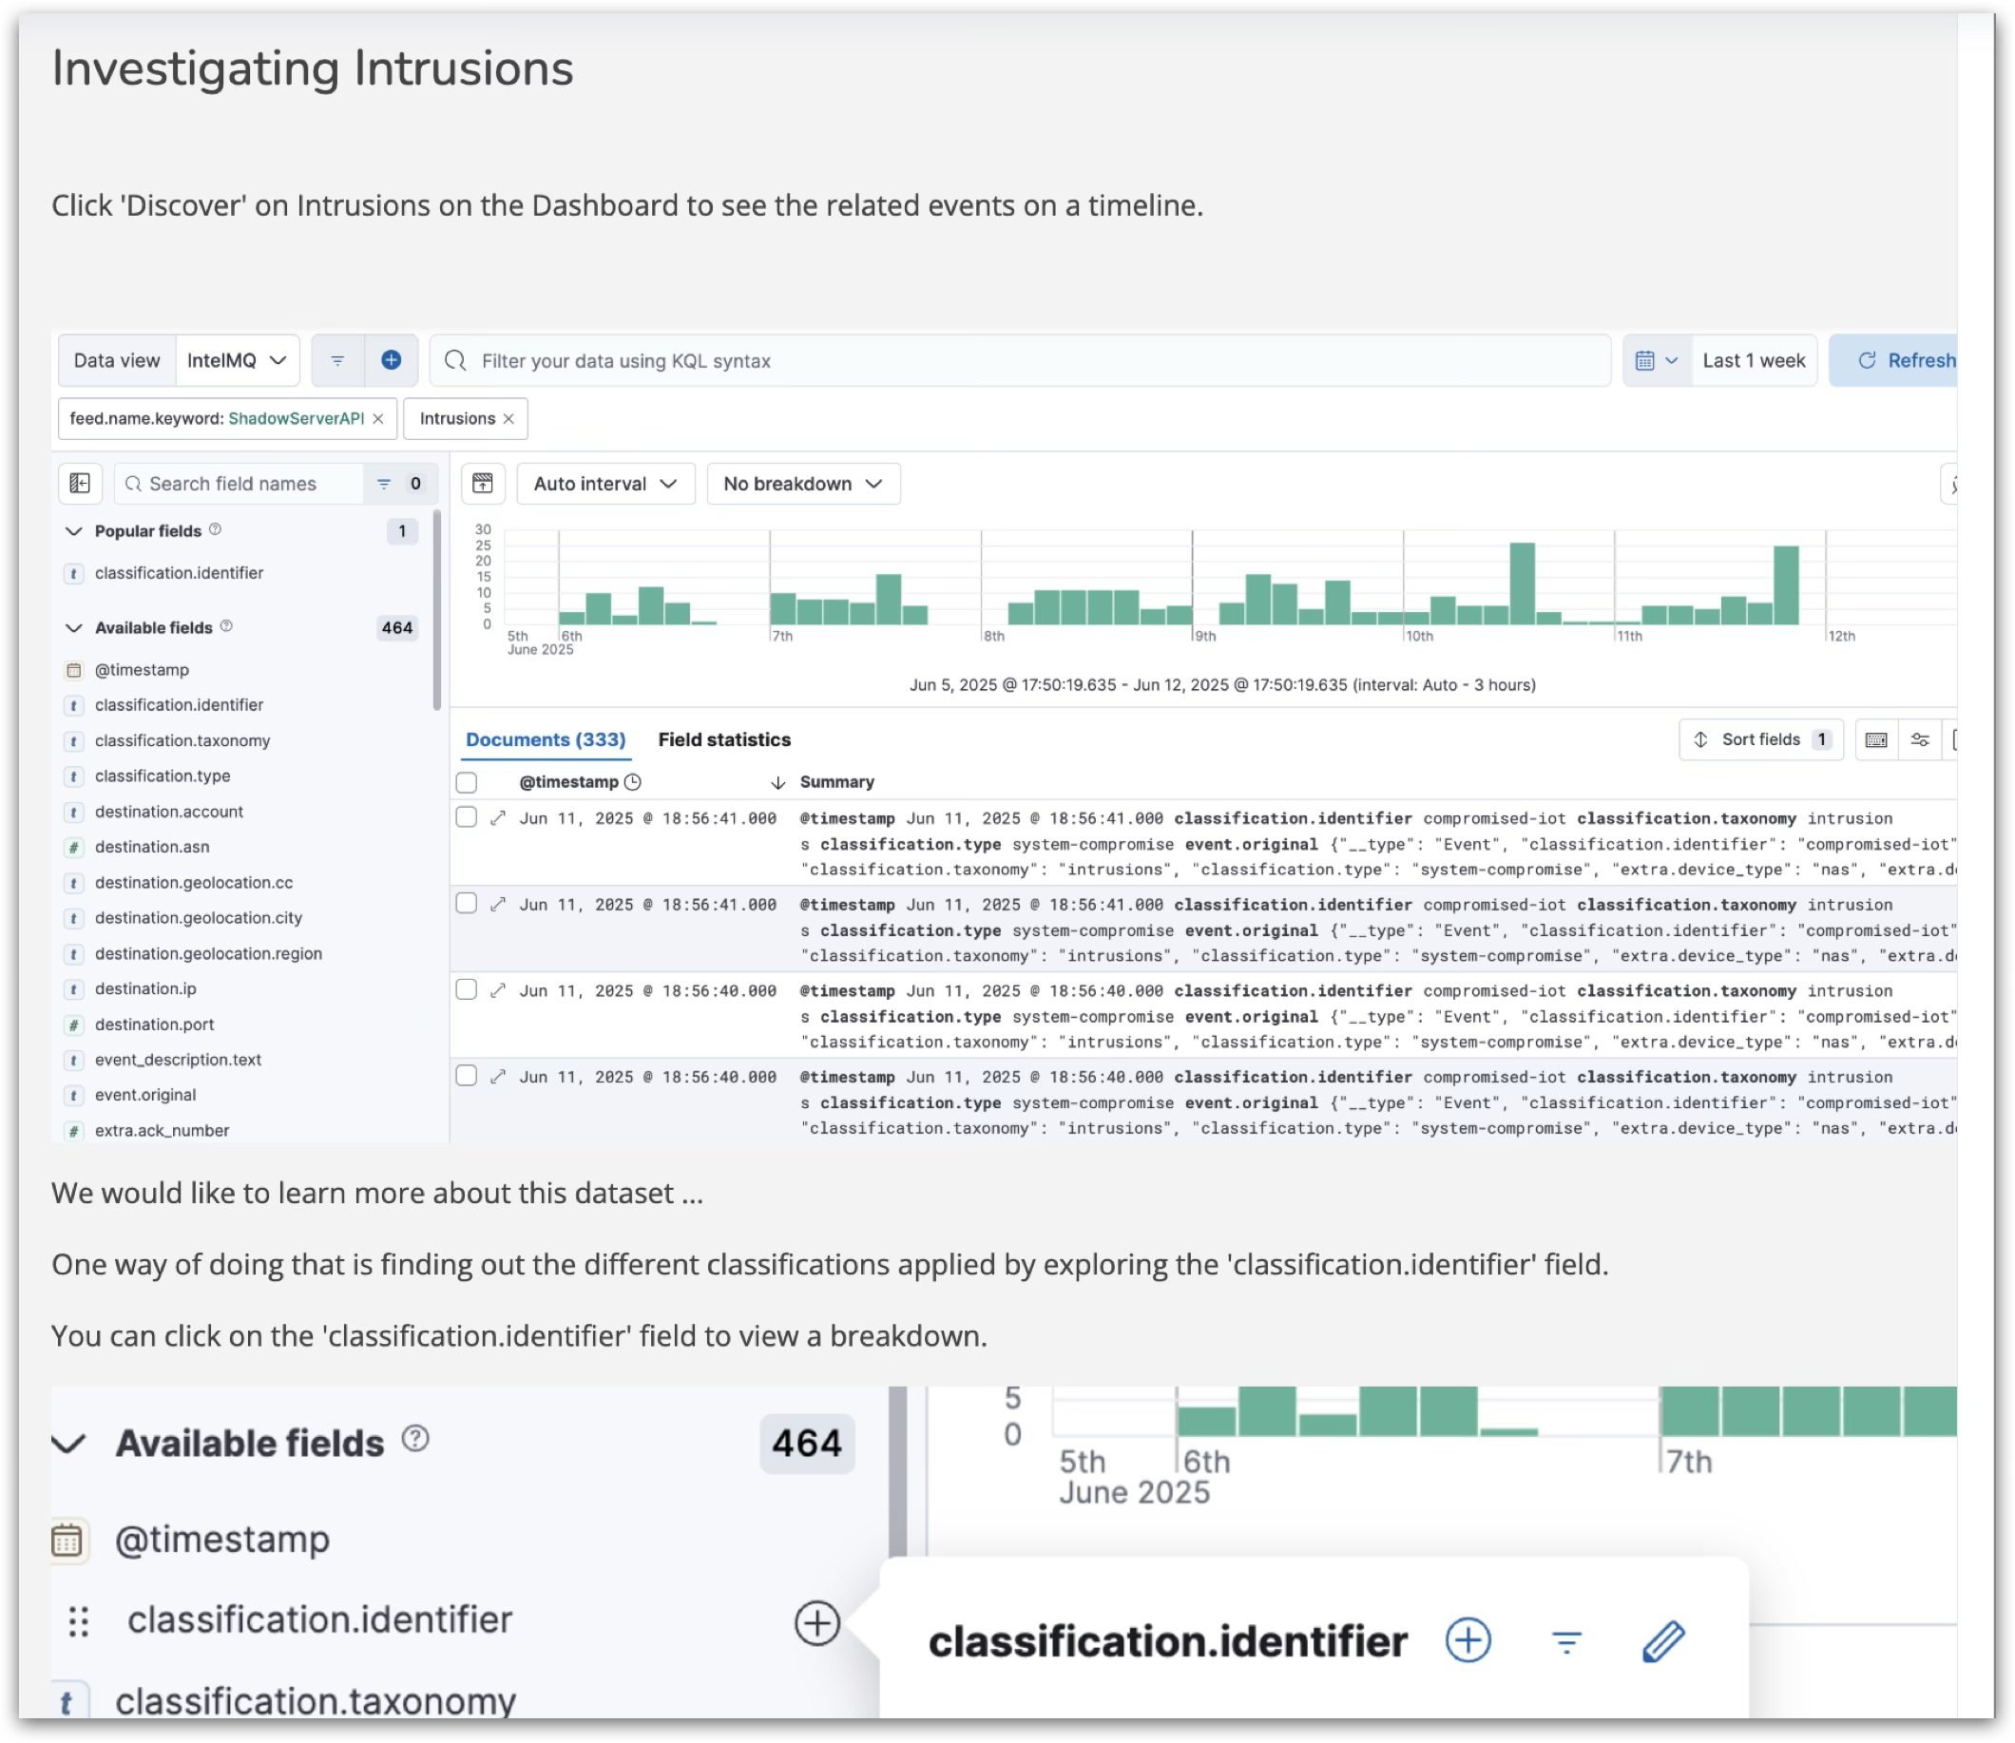Open help icon next to Popular fields
The height and width of the screenshot is (1743, 2015).
tap(216, 530)
